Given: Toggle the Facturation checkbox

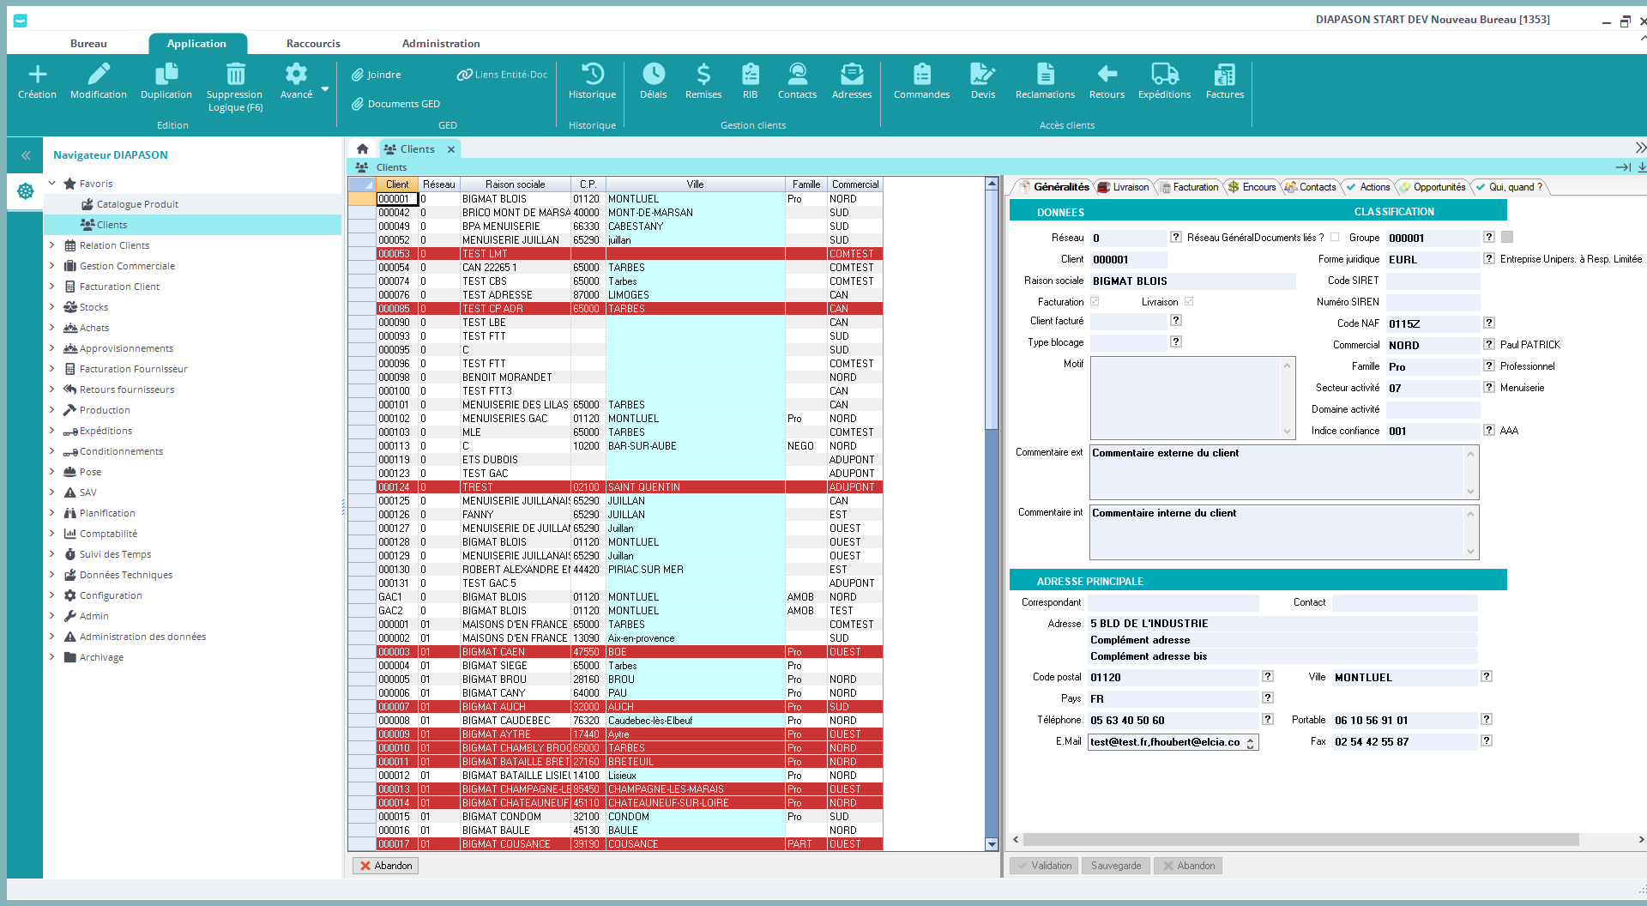Looking at the screenshot, I should point(1095,302).
